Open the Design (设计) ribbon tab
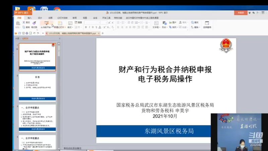The width and height of the screenshot is (268, 151). (40, 18)
